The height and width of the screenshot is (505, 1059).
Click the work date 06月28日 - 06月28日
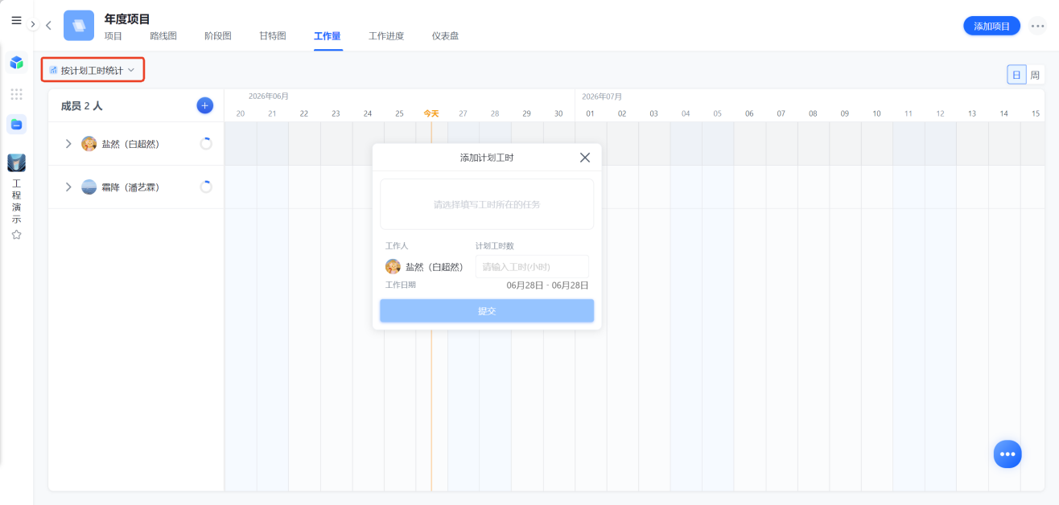pos(547,285)
